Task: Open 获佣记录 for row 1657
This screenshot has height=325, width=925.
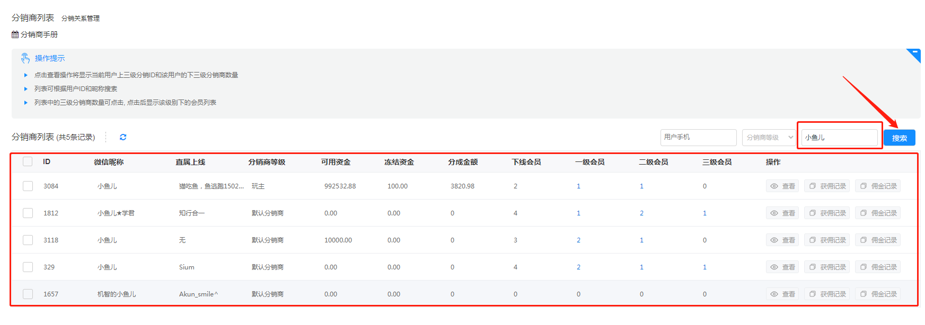Action: tap(827, 294)
